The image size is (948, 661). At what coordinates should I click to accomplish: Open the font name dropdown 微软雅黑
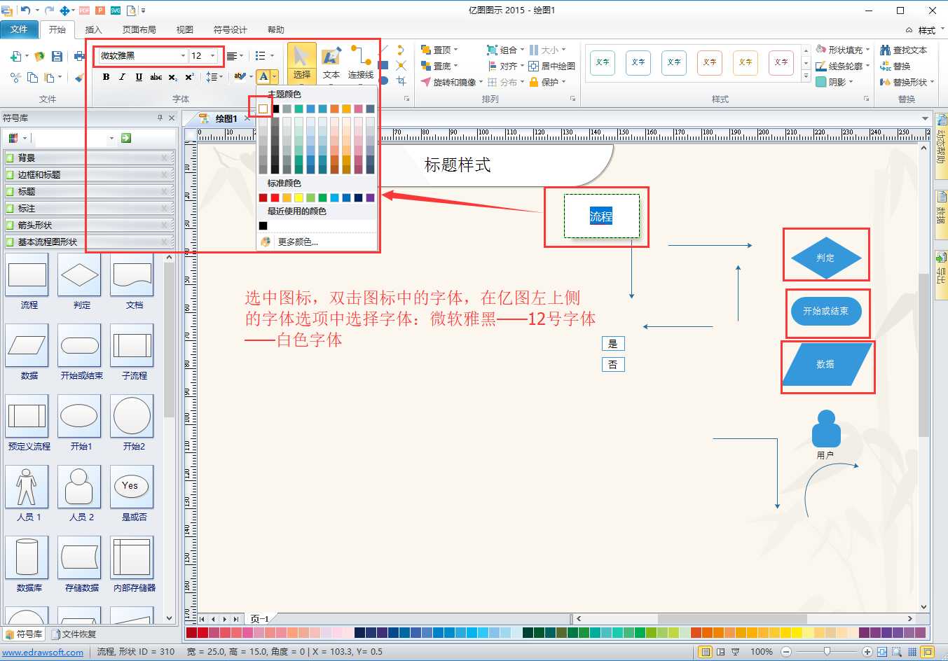click(183, 56)
